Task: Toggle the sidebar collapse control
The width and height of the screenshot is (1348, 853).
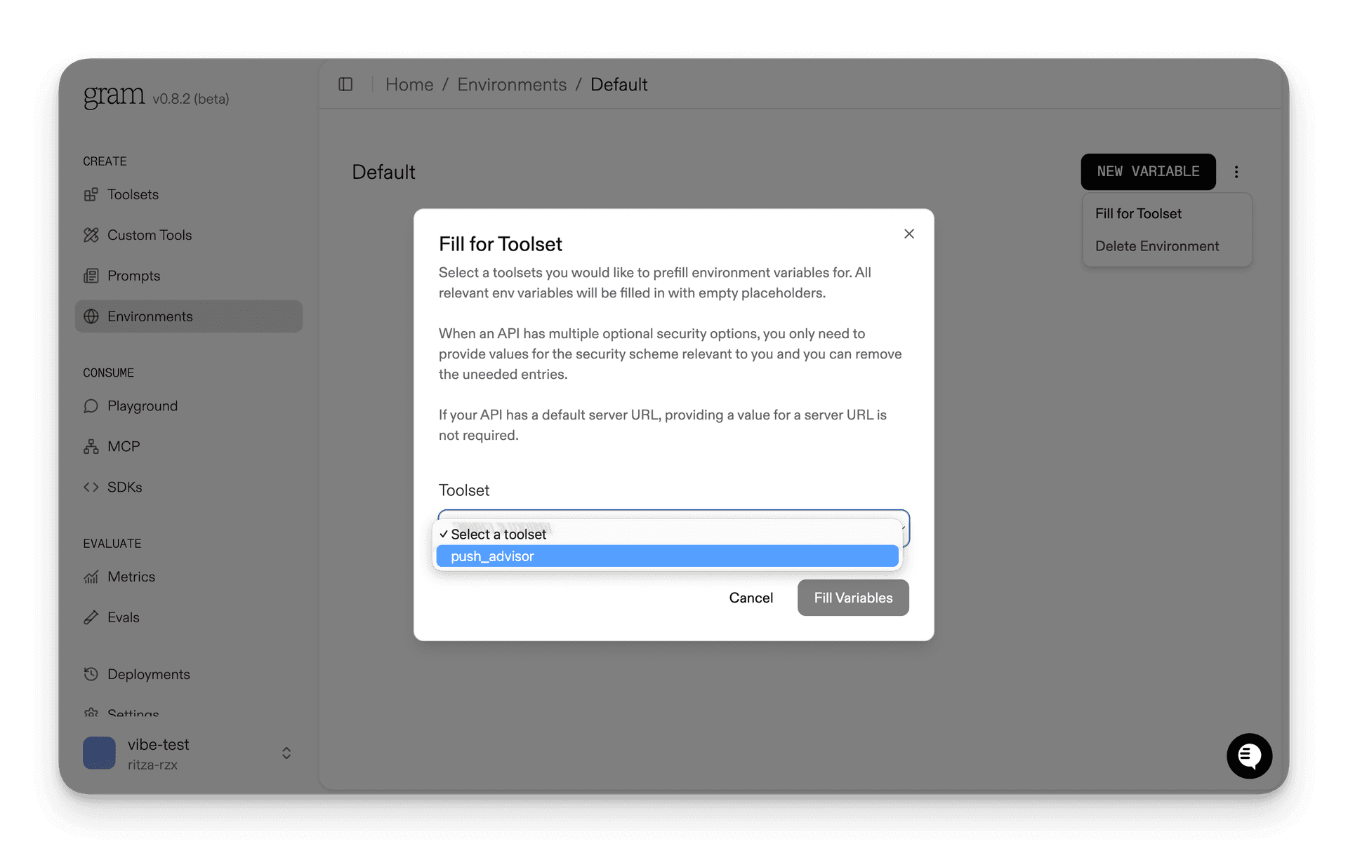Action: tap(345, 84)
